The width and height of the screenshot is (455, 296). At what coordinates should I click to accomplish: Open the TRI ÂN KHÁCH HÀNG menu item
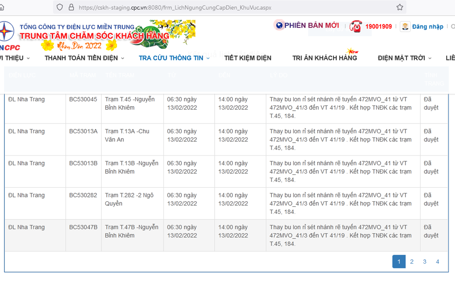pyautogui.click(x=324, y=58)
